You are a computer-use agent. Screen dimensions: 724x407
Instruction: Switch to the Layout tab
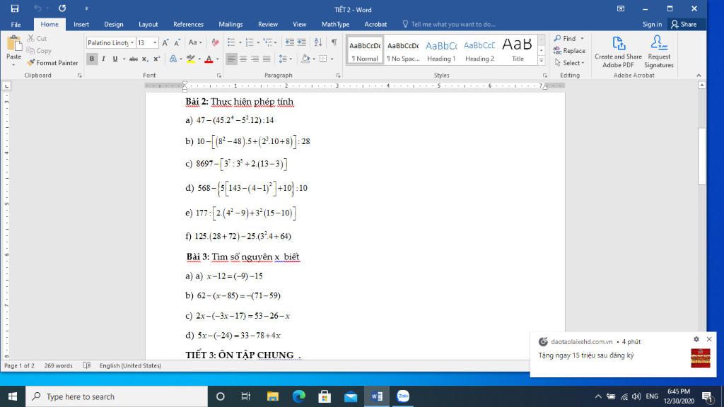click(148, 25)
